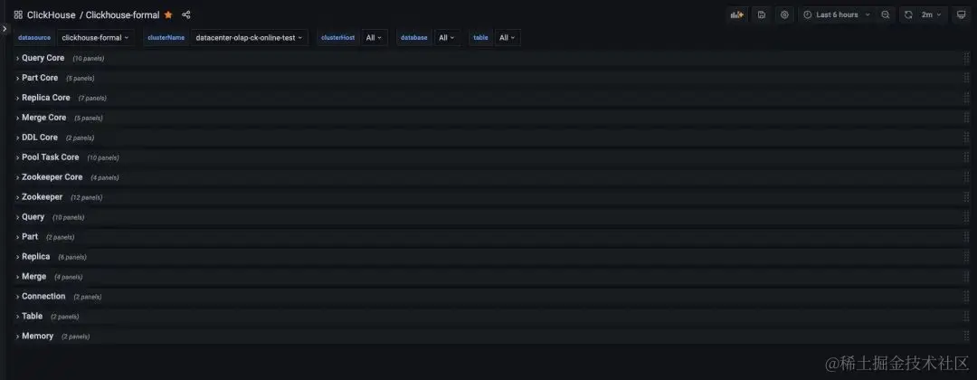Expand the Pool Task Core row
The image size is (977, 380).
(x=50, y=157)
